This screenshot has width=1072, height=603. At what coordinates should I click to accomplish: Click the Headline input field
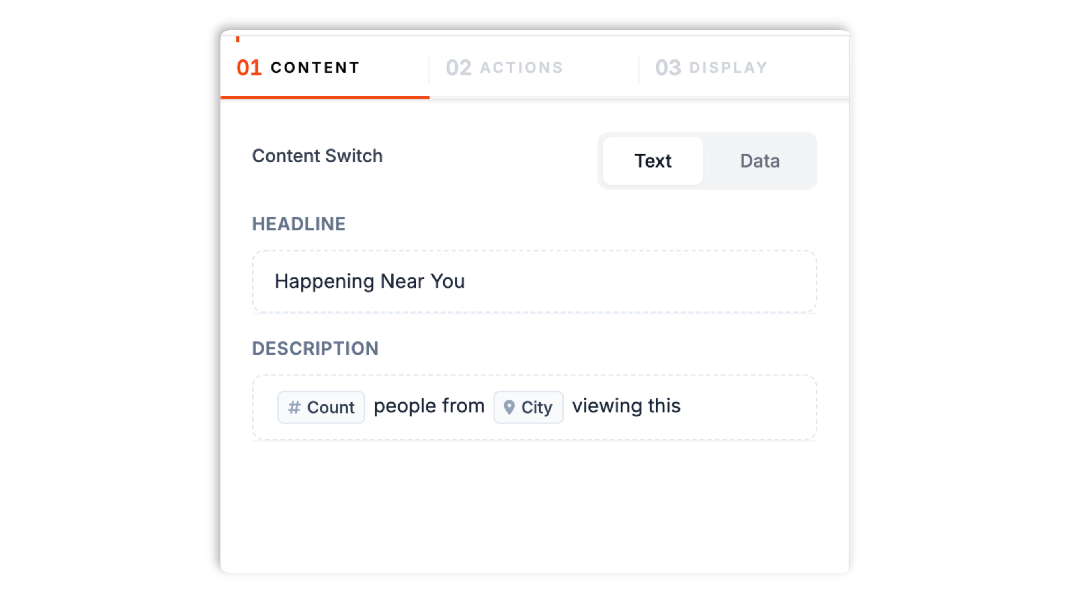[534, 282]
